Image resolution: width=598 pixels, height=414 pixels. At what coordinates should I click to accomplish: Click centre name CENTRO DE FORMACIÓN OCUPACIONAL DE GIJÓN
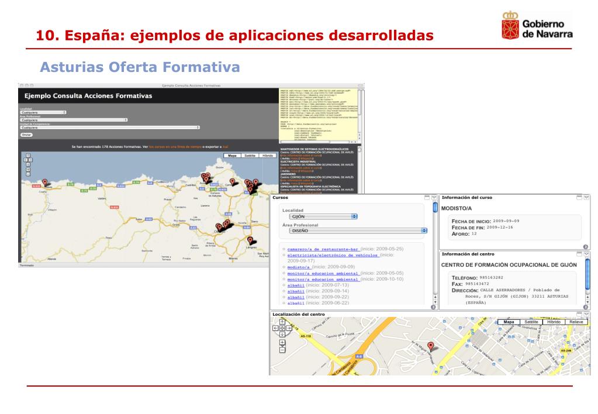(x=509, y=265)
